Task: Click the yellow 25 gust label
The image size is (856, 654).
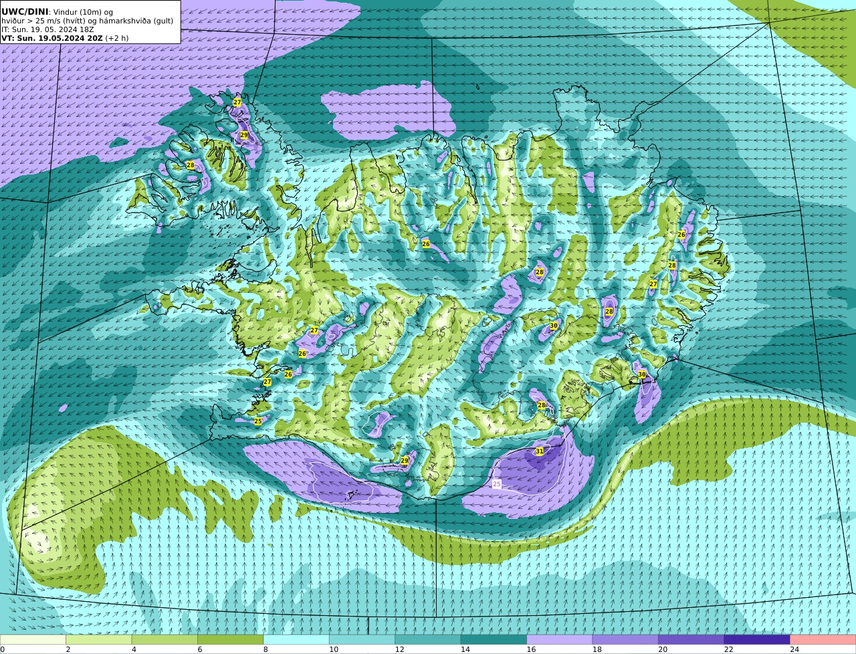Action: point(258,421)
